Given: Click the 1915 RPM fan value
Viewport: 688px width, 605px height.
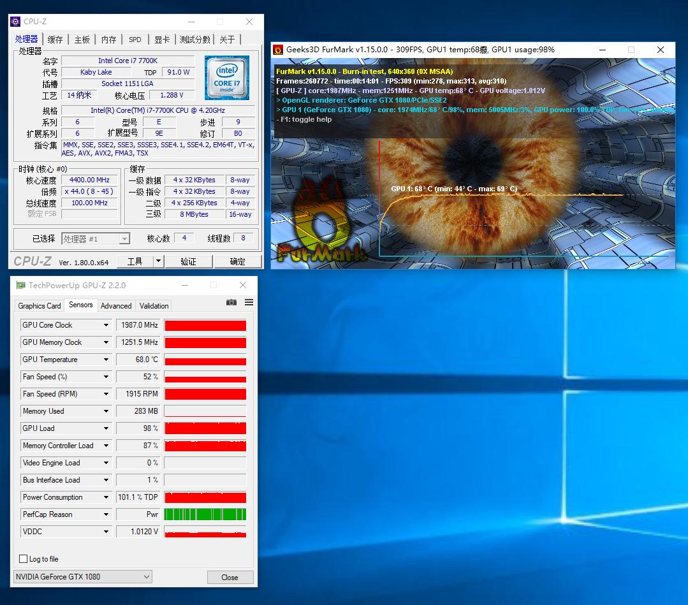Looking at the screenshot, I should pyautogui.click(x=138, y=394).
